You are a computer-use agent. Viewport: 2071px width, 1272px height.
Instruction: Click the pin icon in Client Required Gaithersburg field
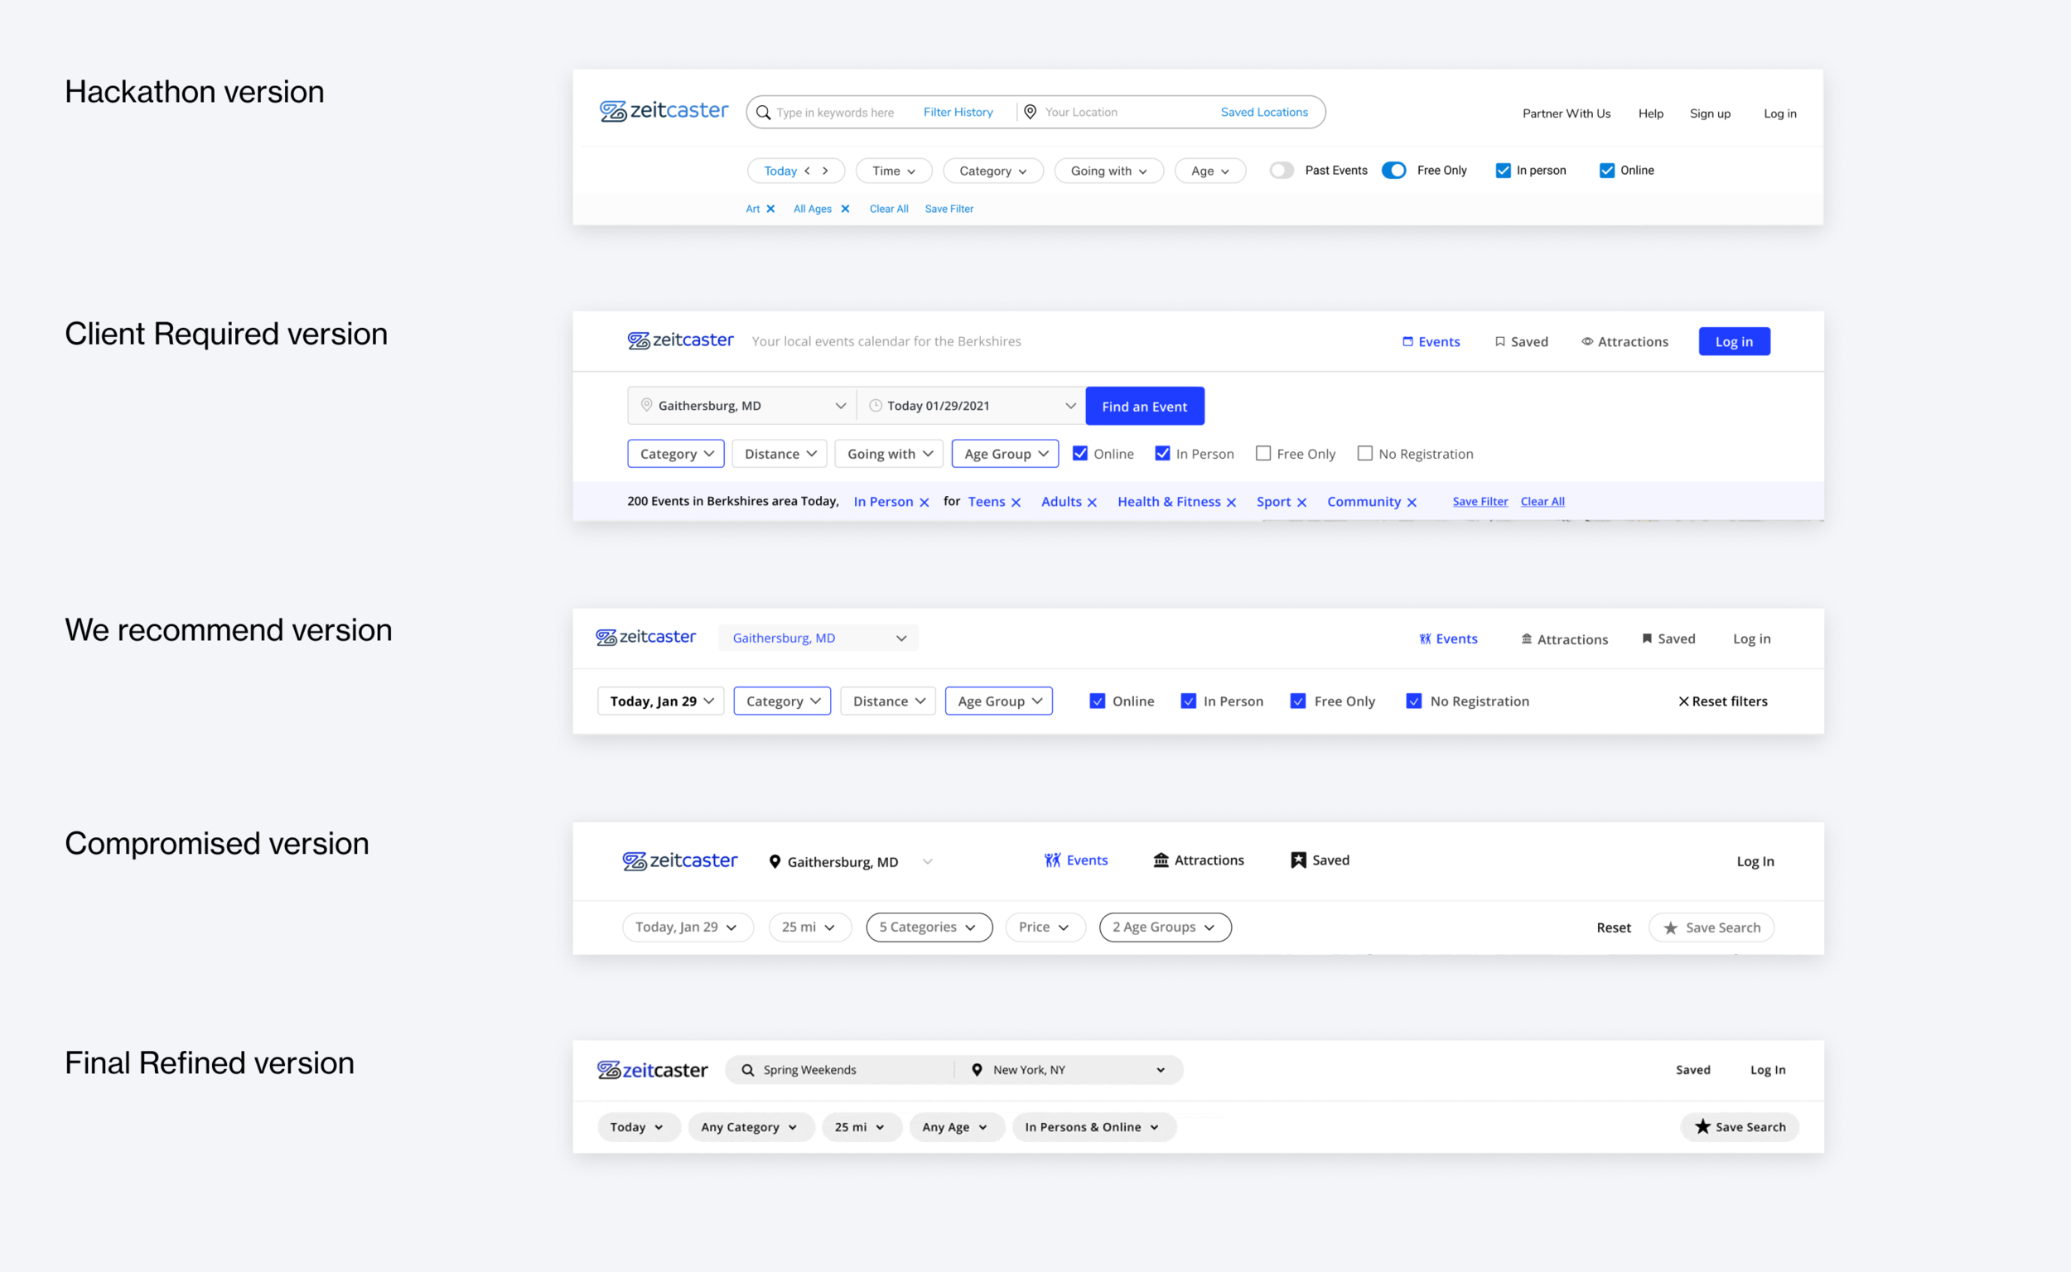646,406
